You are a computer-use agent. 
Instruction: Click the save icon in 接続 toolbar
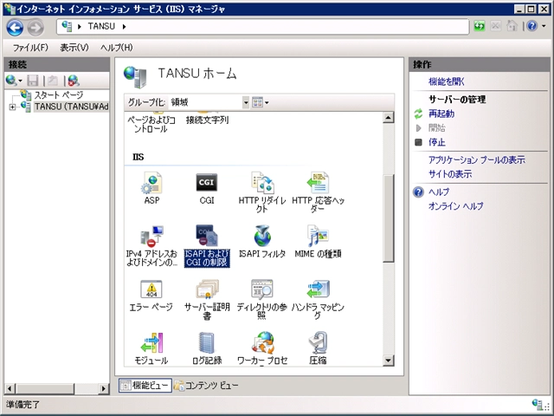pos(33,81)
